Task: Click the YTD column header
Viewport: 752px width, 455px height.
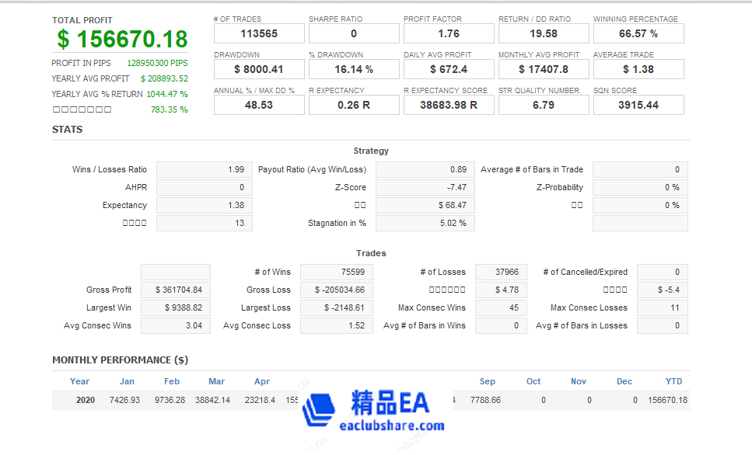Action: pos(673,381)
